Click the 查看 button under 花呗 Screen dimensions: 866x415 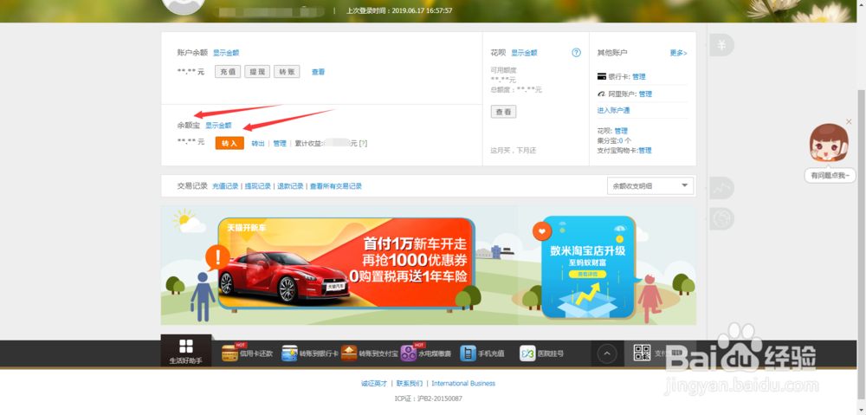(x=503, y=112)
